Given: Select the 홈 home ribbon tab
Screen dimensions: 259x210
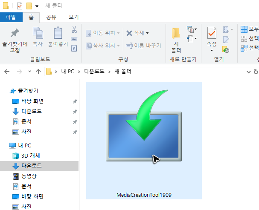Looking at the screenshot, I should tap(31, 17).
